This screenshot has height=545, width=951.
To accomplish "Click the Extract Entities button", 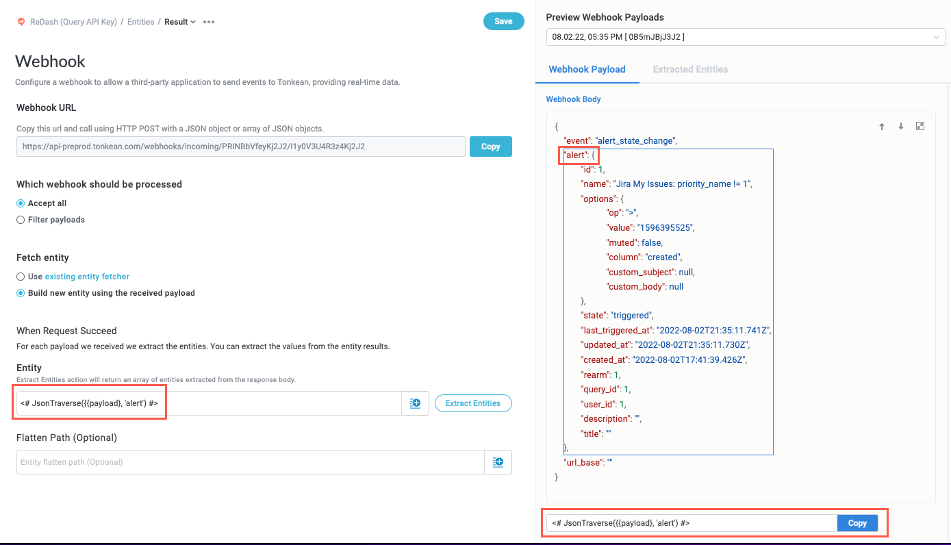I will point(472,403).
